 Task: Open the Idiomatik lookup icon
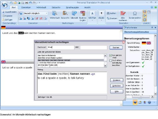(x=74, y=15)
